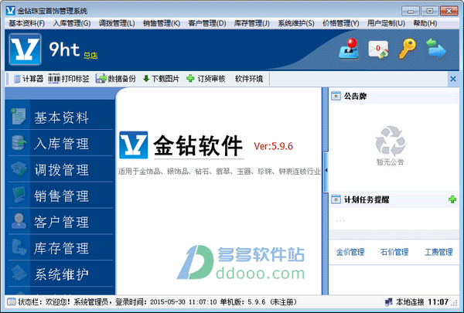464x313 pixels.
Task: Click the 本地连接 network icon
Action: point(388,301)
